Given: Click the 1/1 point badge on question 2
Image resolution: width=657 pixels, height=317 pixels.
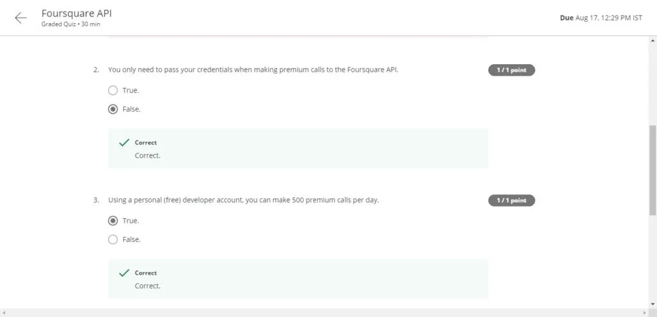Looking at the screenshot, I should pyautogui.click(x=511, y=70).
